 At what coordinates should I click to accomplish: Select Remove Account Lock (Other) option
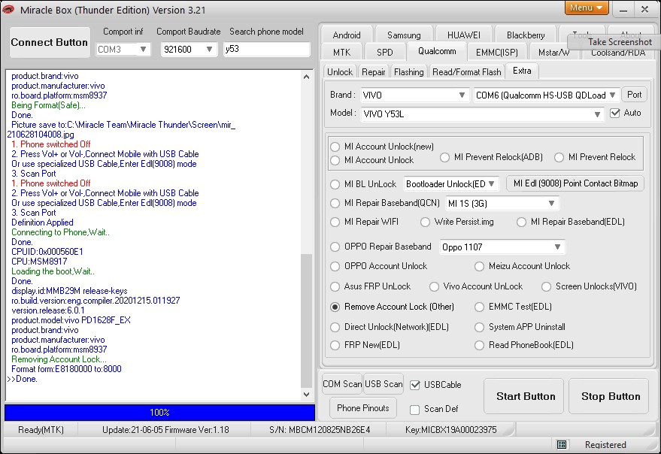click(x=335, y=307)
